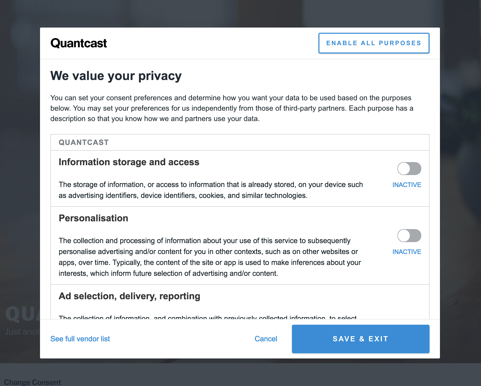Click the Change Consent link below dialog
The image size is (481, 386).
coord(32,382)
